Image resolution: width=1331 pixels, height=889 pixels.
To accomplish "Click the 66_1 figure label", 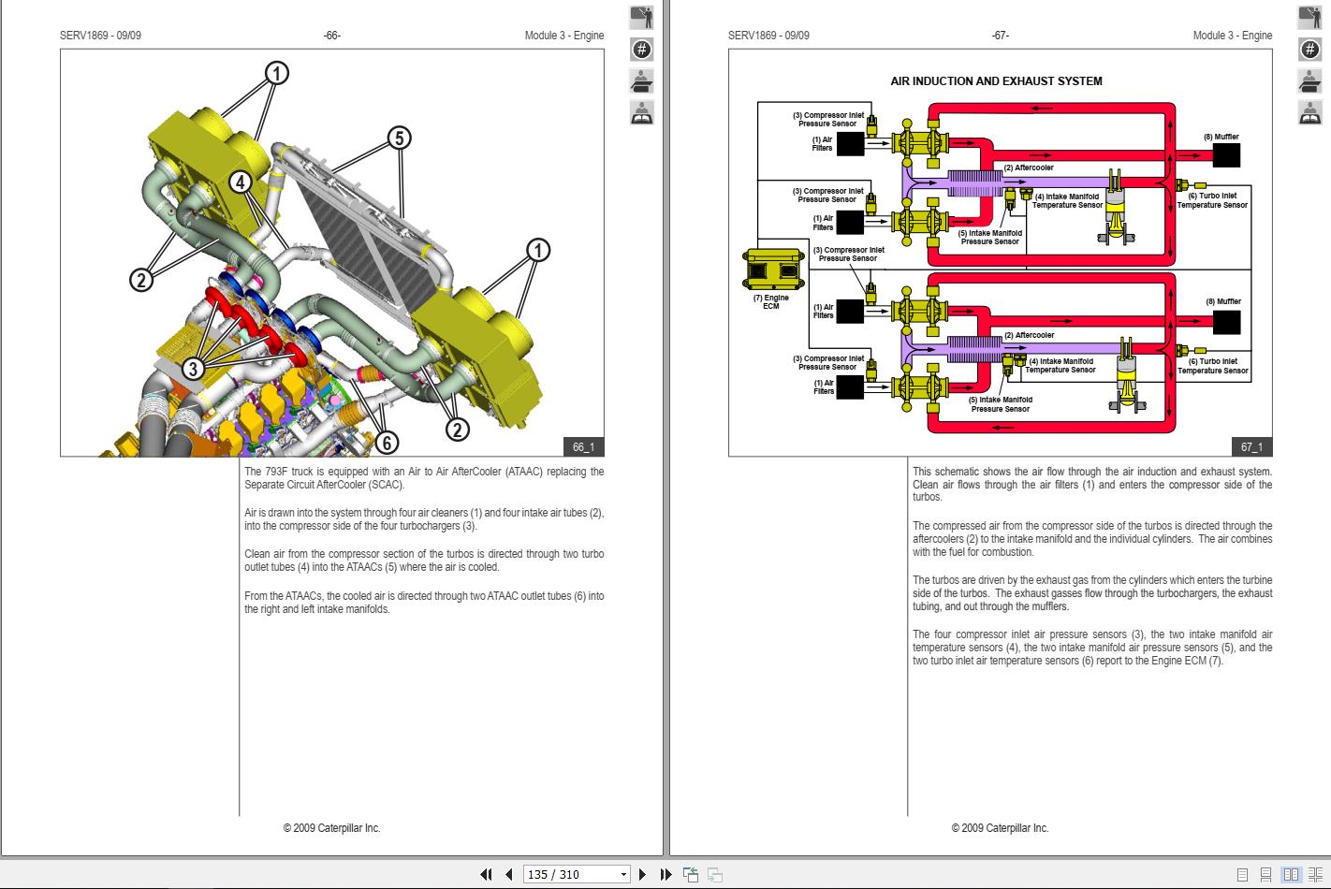I will pos(583,447).
